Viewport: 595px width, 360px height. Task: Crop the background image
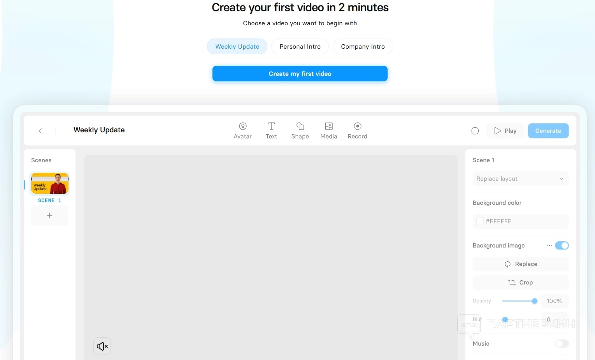coord(520,283)
